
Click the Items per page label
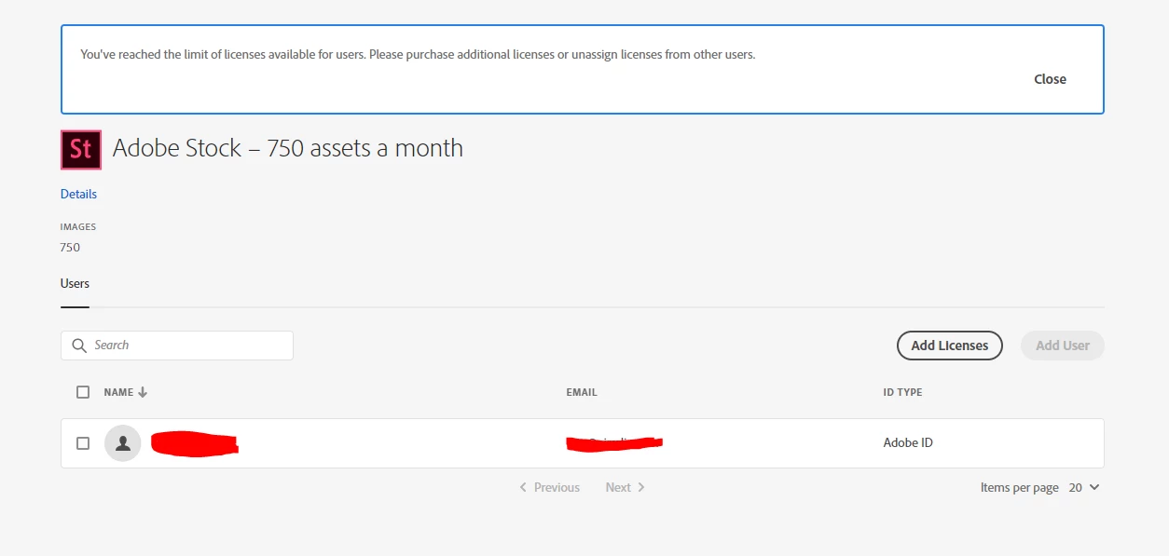pyautogui.click(x=1019, y=487)
